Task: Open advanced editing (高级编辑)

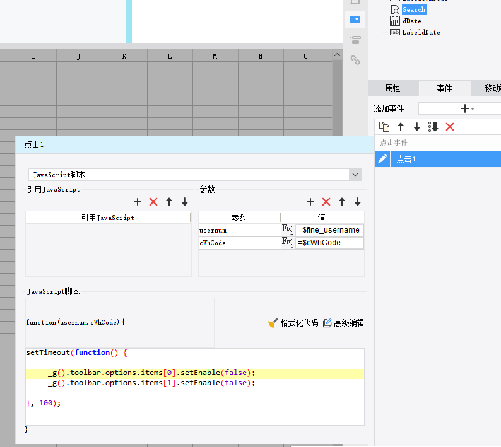Action: pyautogui.click(x=343, y=323)
